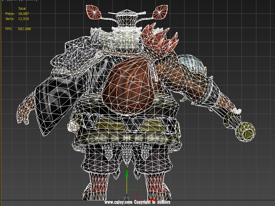The height and width of the screenshot is (206, 275).
Task: Click the FPS 502.088 readout
Action: click(x=24, y=29)
